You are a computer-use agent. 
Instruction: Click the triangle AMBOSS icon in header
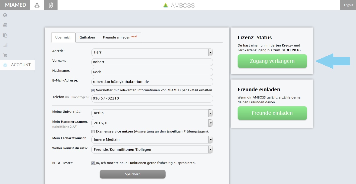(x=37, y=5)
